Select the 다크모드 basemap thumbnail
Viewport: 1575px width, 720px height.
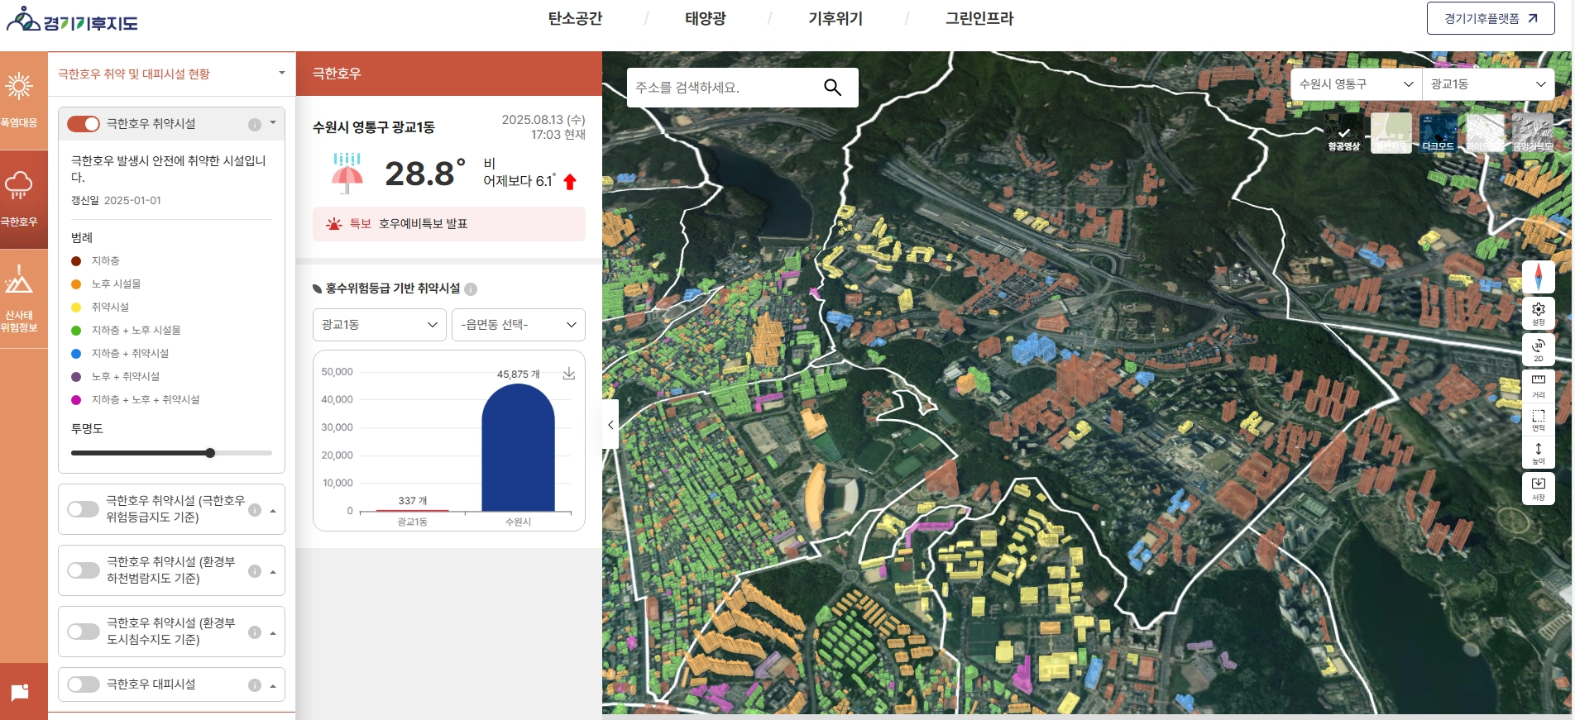pyautogui.click(x=1438, y=133)
